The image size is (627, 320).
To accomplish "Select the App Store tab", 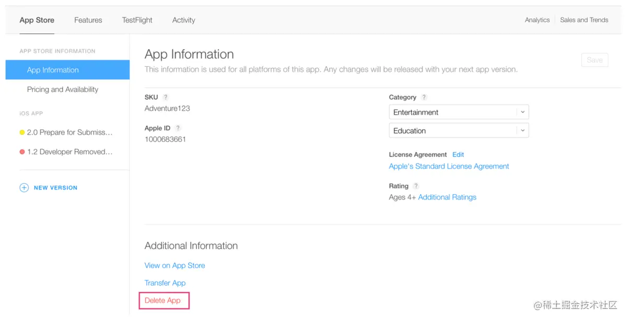I will [x=37, y=20].
